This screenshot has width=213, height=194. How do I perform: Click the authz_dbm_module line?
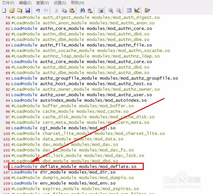coord(80,73)
